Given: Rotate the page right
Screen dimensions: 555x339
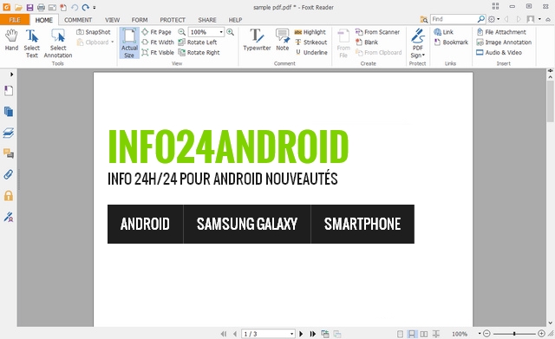Looking at the screenshot, I should coord(199,52).
